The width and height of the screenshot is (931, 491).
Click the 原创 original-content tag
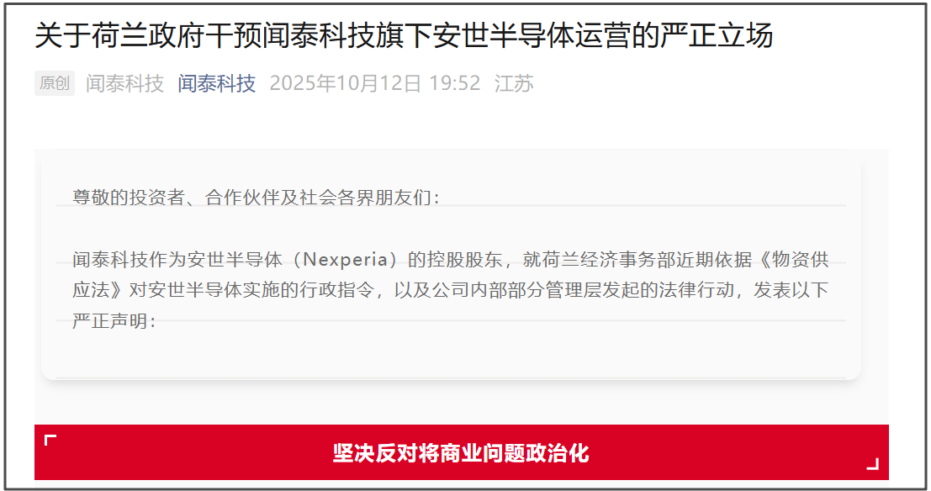(55, 83)
